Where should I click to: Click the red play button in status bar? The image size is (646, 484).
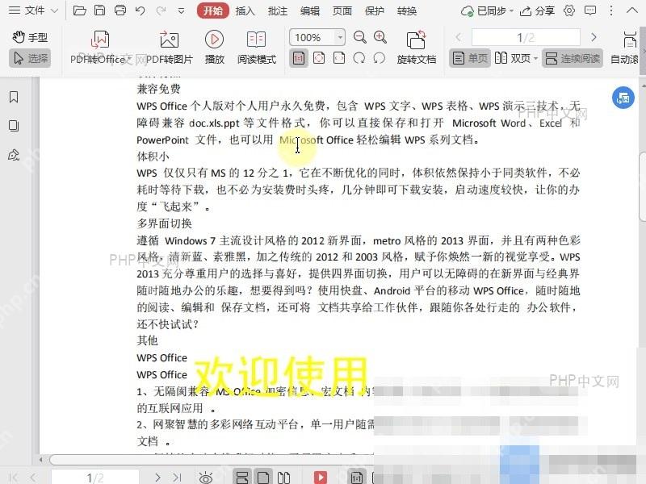click(320, 478)
